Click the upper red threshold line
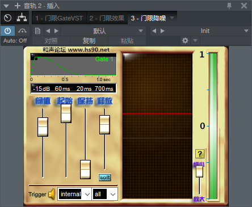Image resolution: width=252 pixels, height=207 pixels. (x=157, y=114)
